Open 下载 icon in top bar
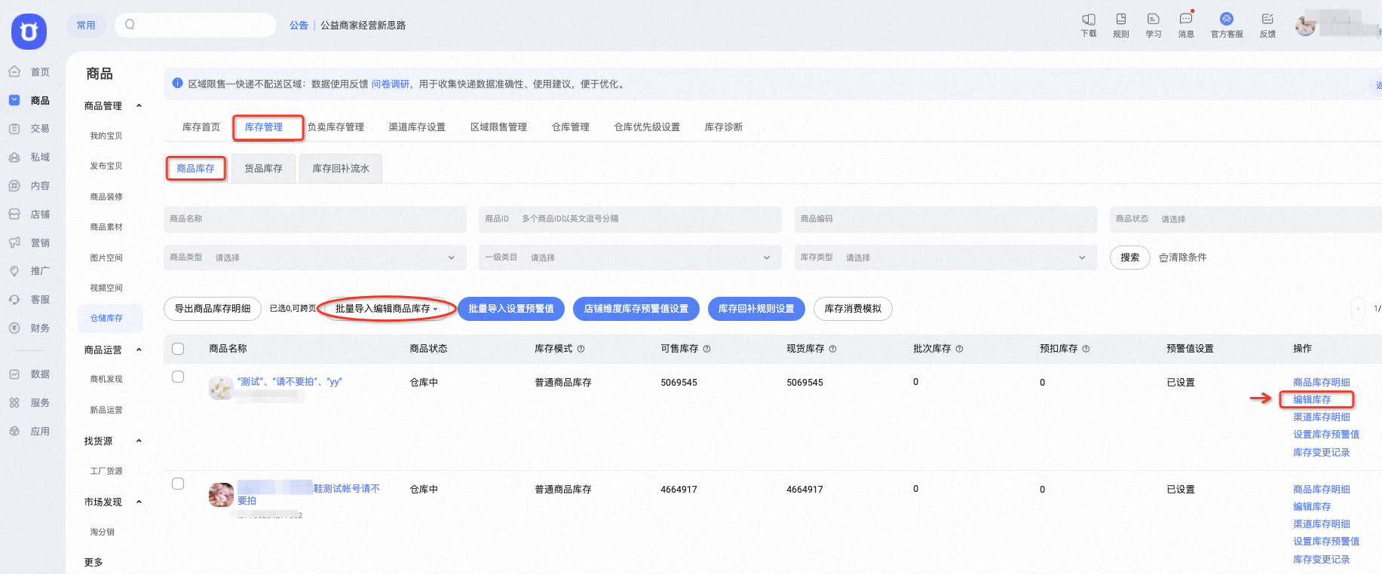This screenshot has width=1382, height=574. coord(1089,20)
